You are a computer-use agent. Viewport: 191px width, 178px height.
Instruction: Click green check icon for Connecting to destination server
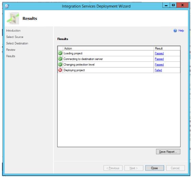[x=60, y=59]
